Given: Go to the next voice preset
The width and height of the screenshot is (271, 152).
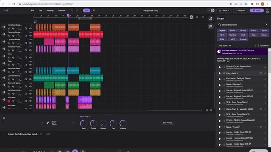Looking at the screenshot, I should (x=73, y=123).
